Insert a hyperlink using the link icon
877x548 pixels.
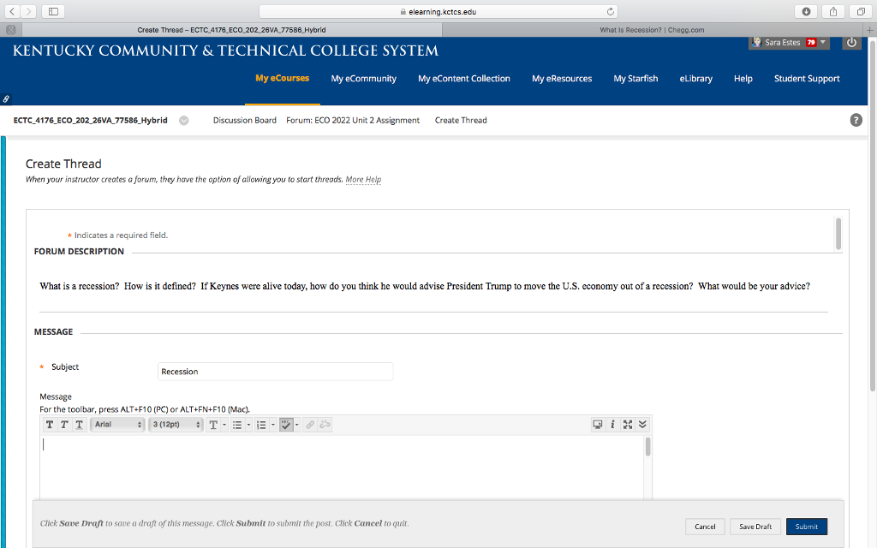pyautogui.click(x=310, y=424)
